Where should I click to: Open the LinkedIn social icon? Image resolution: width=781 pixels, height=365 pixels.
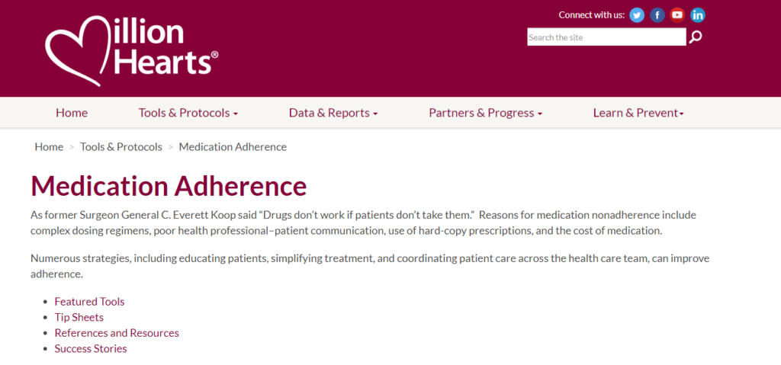698,15
